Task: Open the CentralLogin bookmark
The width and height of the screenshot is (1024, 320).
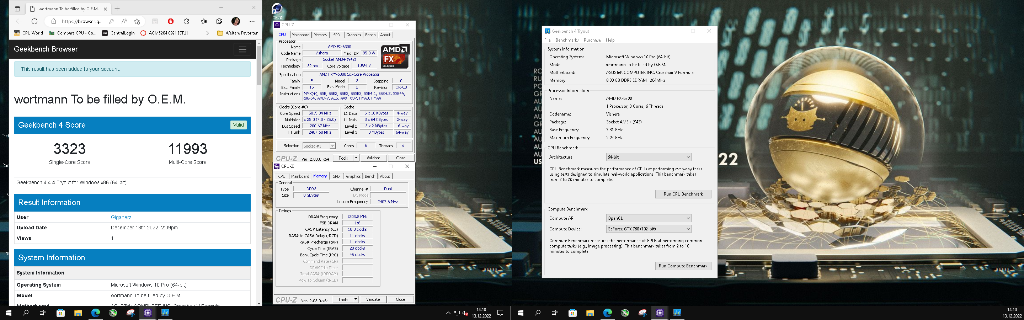Action: point(118,33)
